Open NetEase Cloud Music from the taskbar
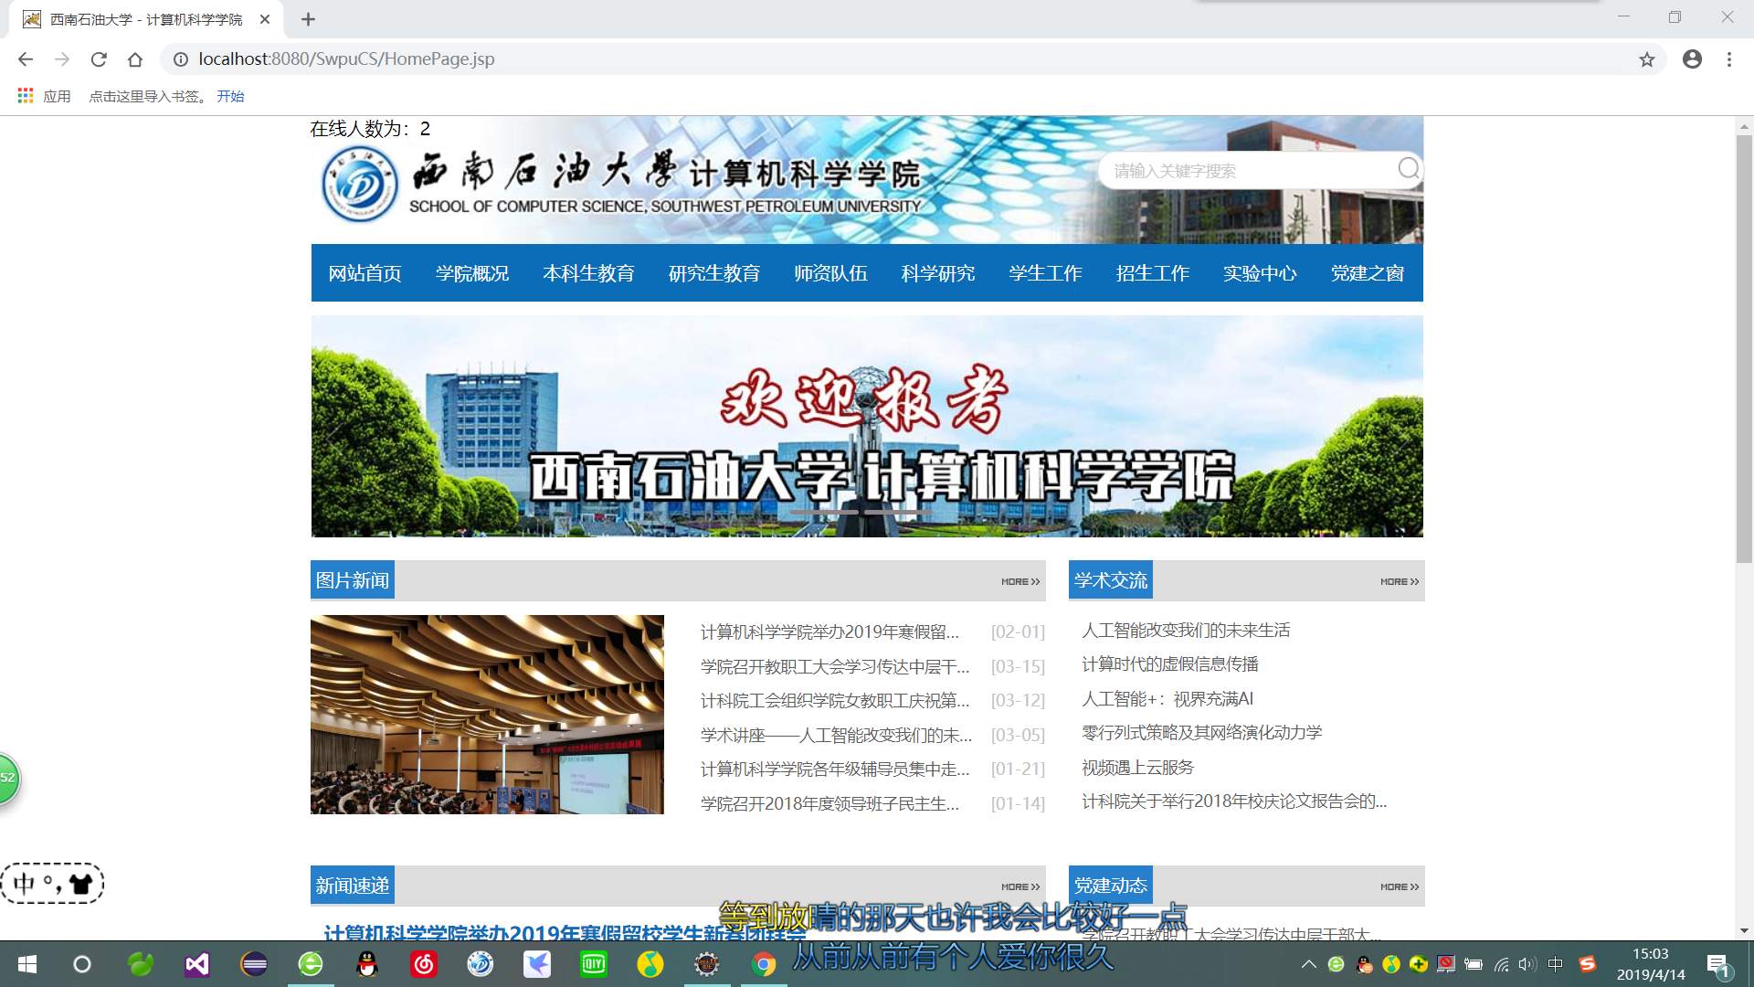1754x987 pixels. tap(424, 964)
